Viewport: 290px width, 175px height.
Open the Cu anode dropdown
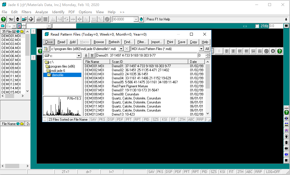coord(14,26)
